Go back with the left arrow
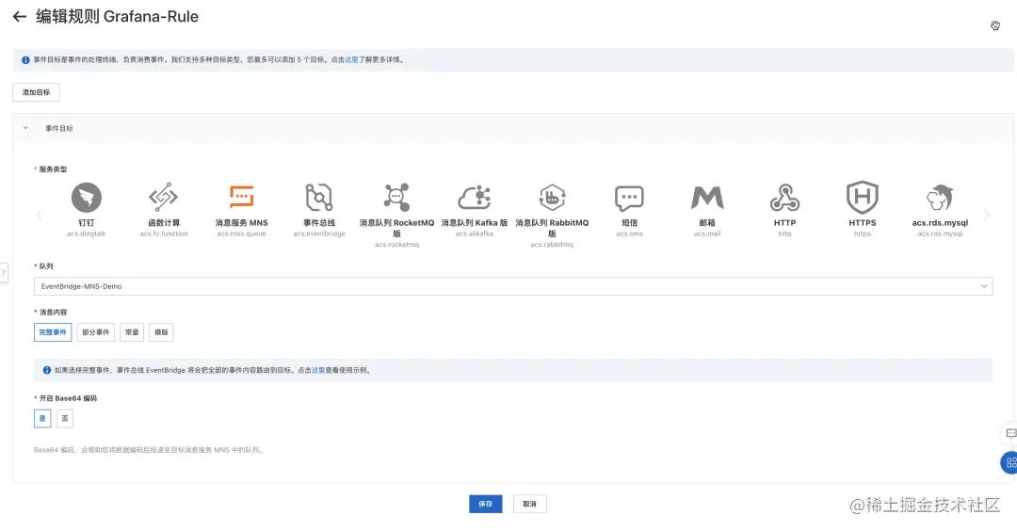1017x531 pixels. 20,17
